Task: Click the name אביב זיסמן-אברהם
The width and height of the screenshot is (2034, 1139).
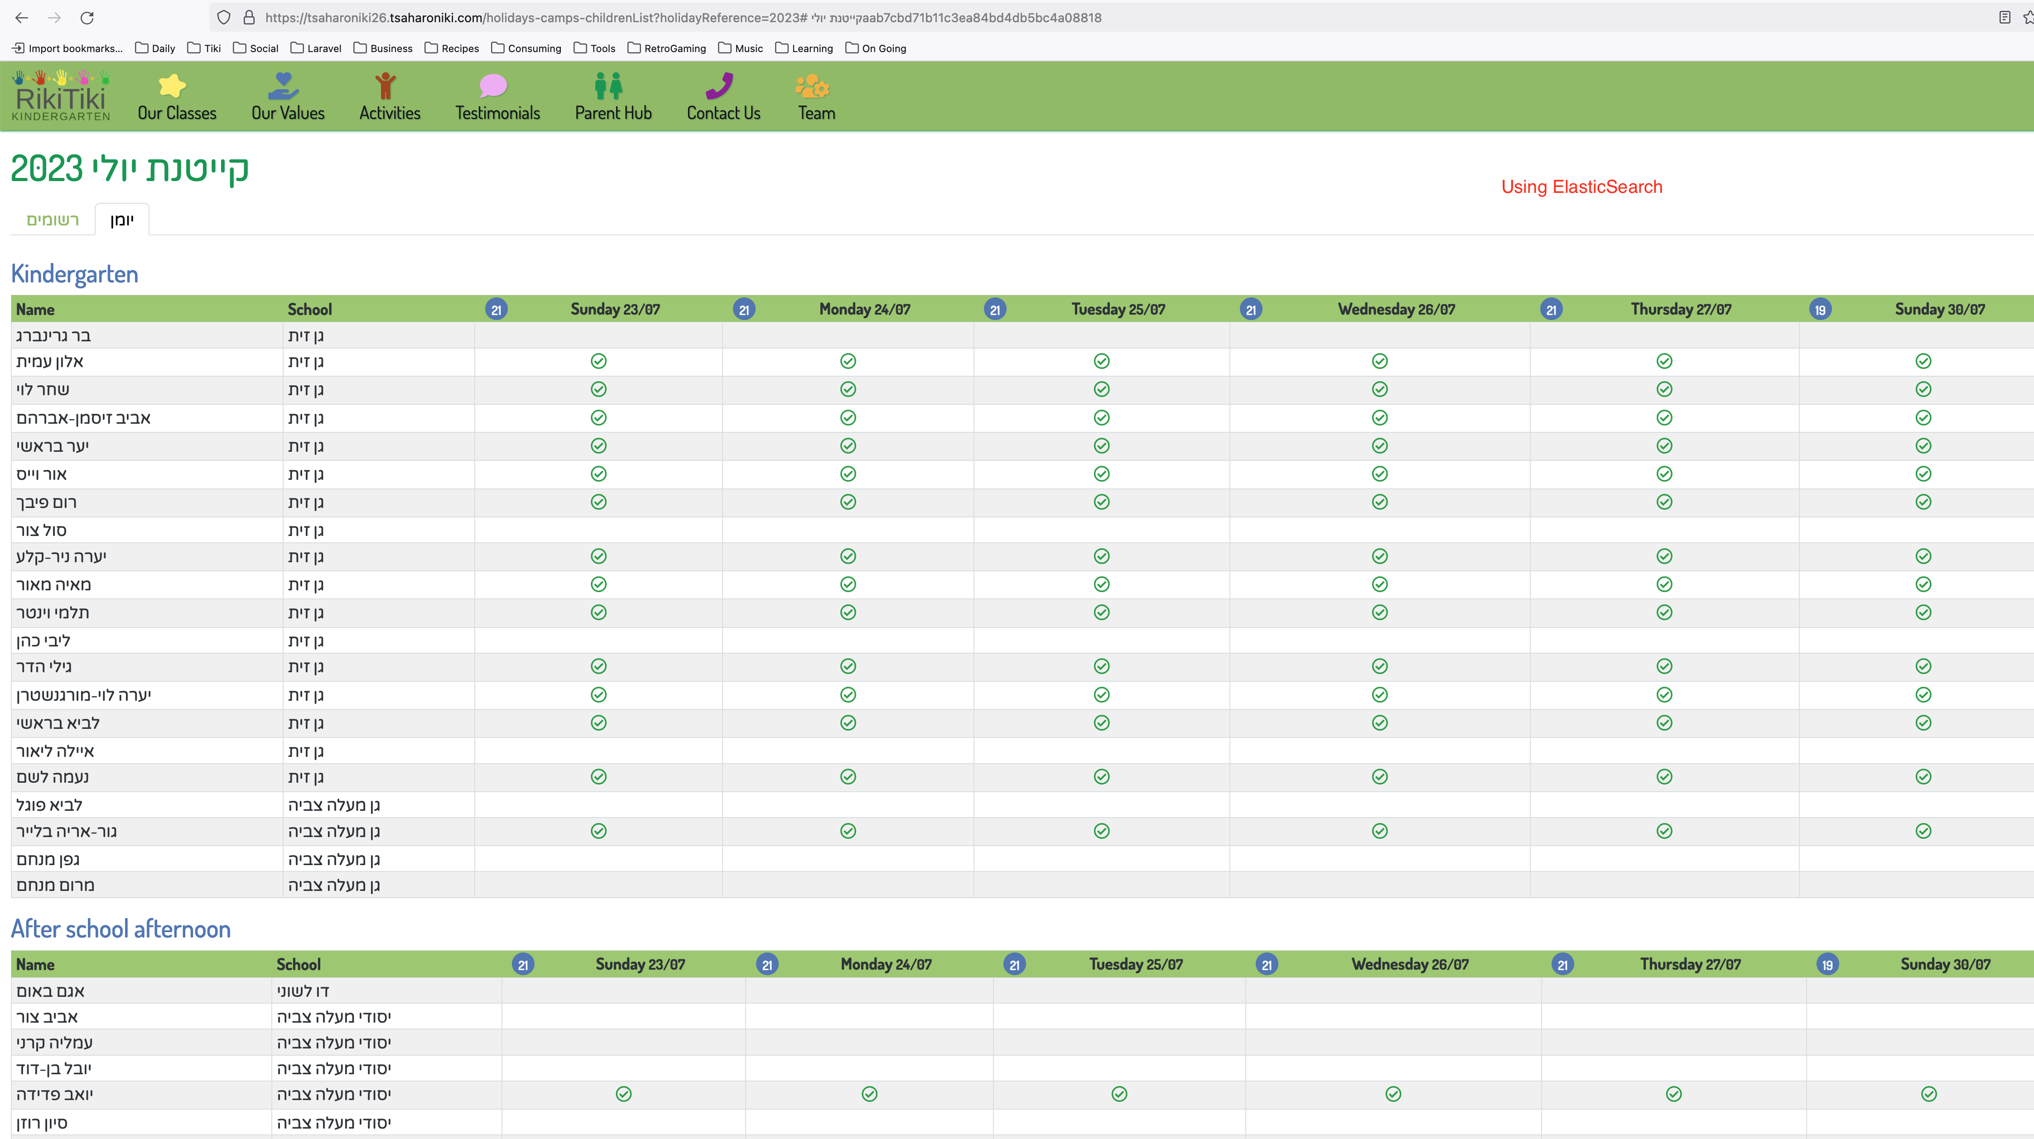Action: (84, 417)
